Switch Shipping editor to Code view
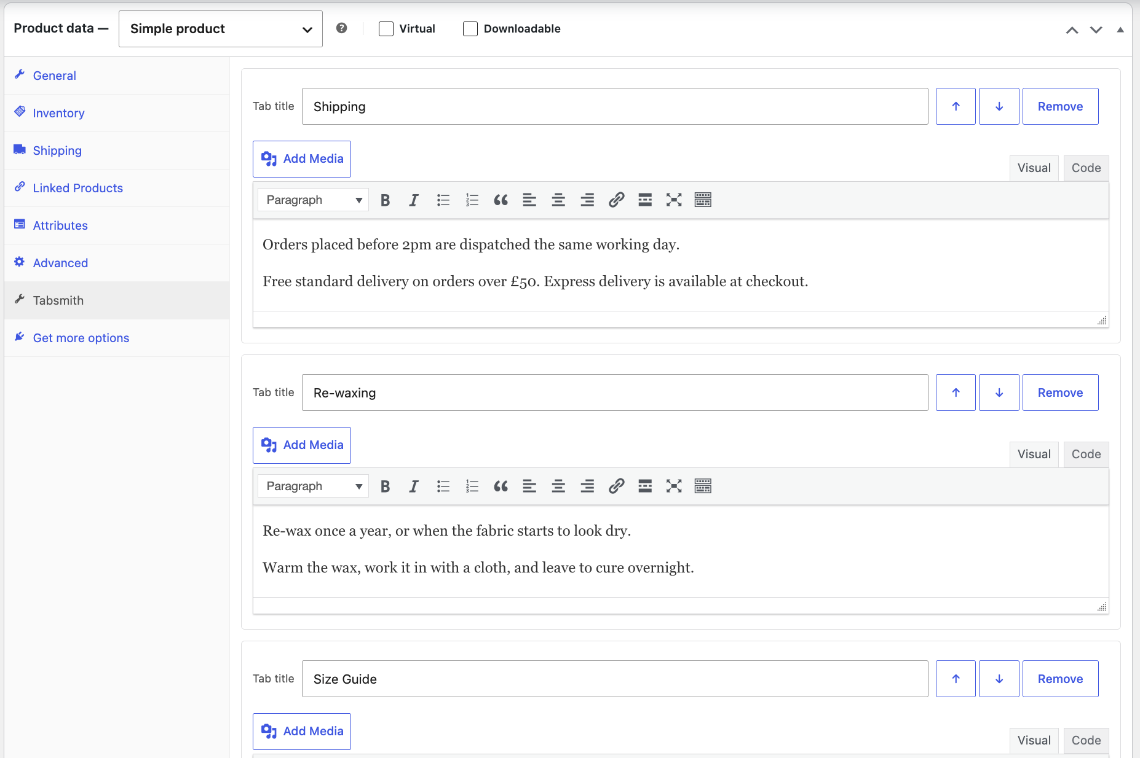 pyautogui.click(x=1086, y=168)
